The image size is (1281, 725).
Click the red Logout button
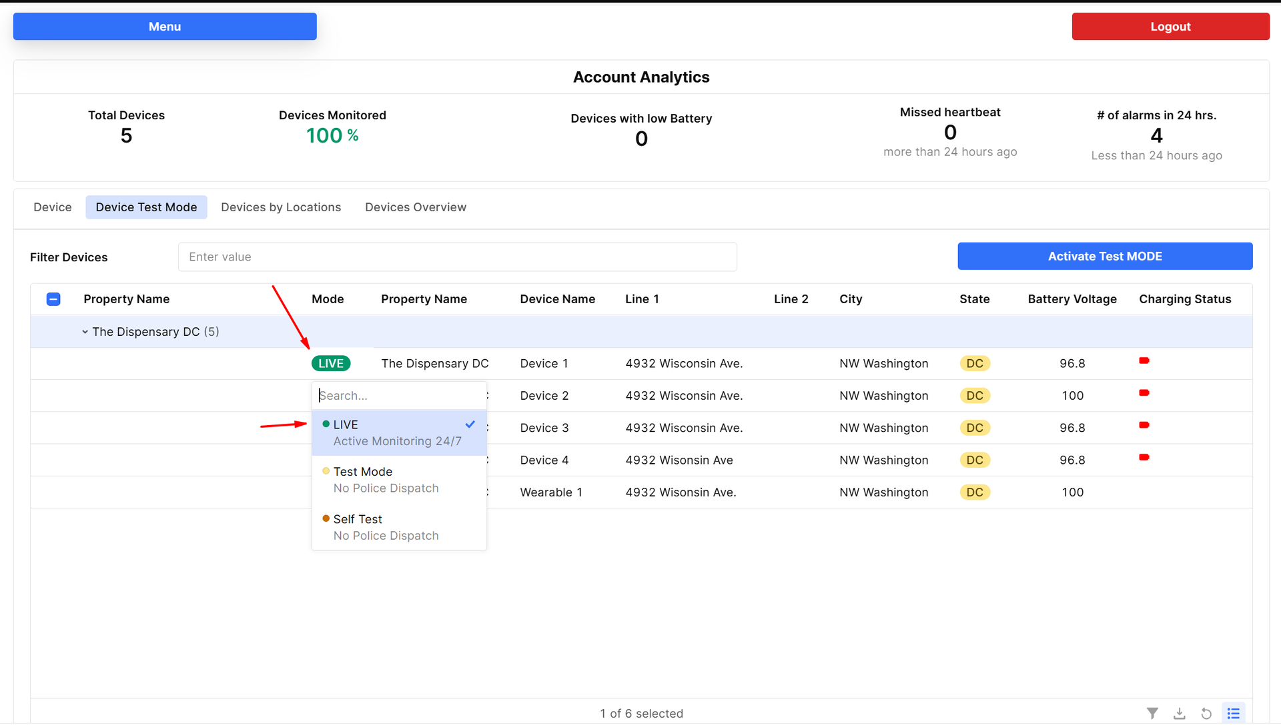pos(1170,27)
